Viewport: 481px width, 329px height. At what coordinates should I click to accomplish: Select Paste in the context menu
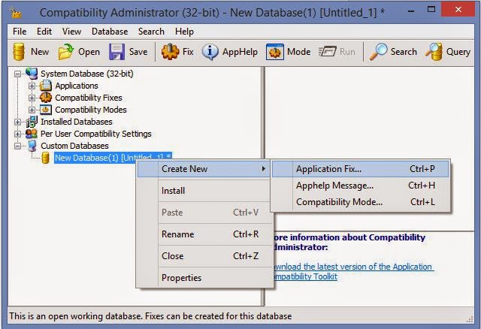(x=205, y=213)
